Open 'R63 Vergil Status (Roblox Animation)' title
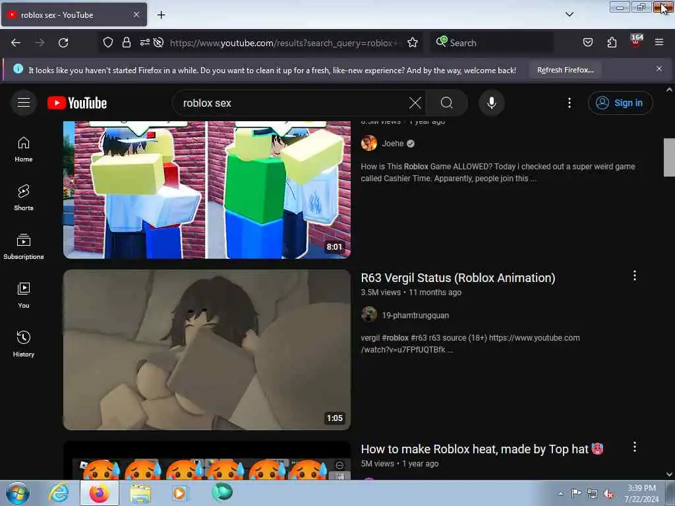 pos(458,278)
